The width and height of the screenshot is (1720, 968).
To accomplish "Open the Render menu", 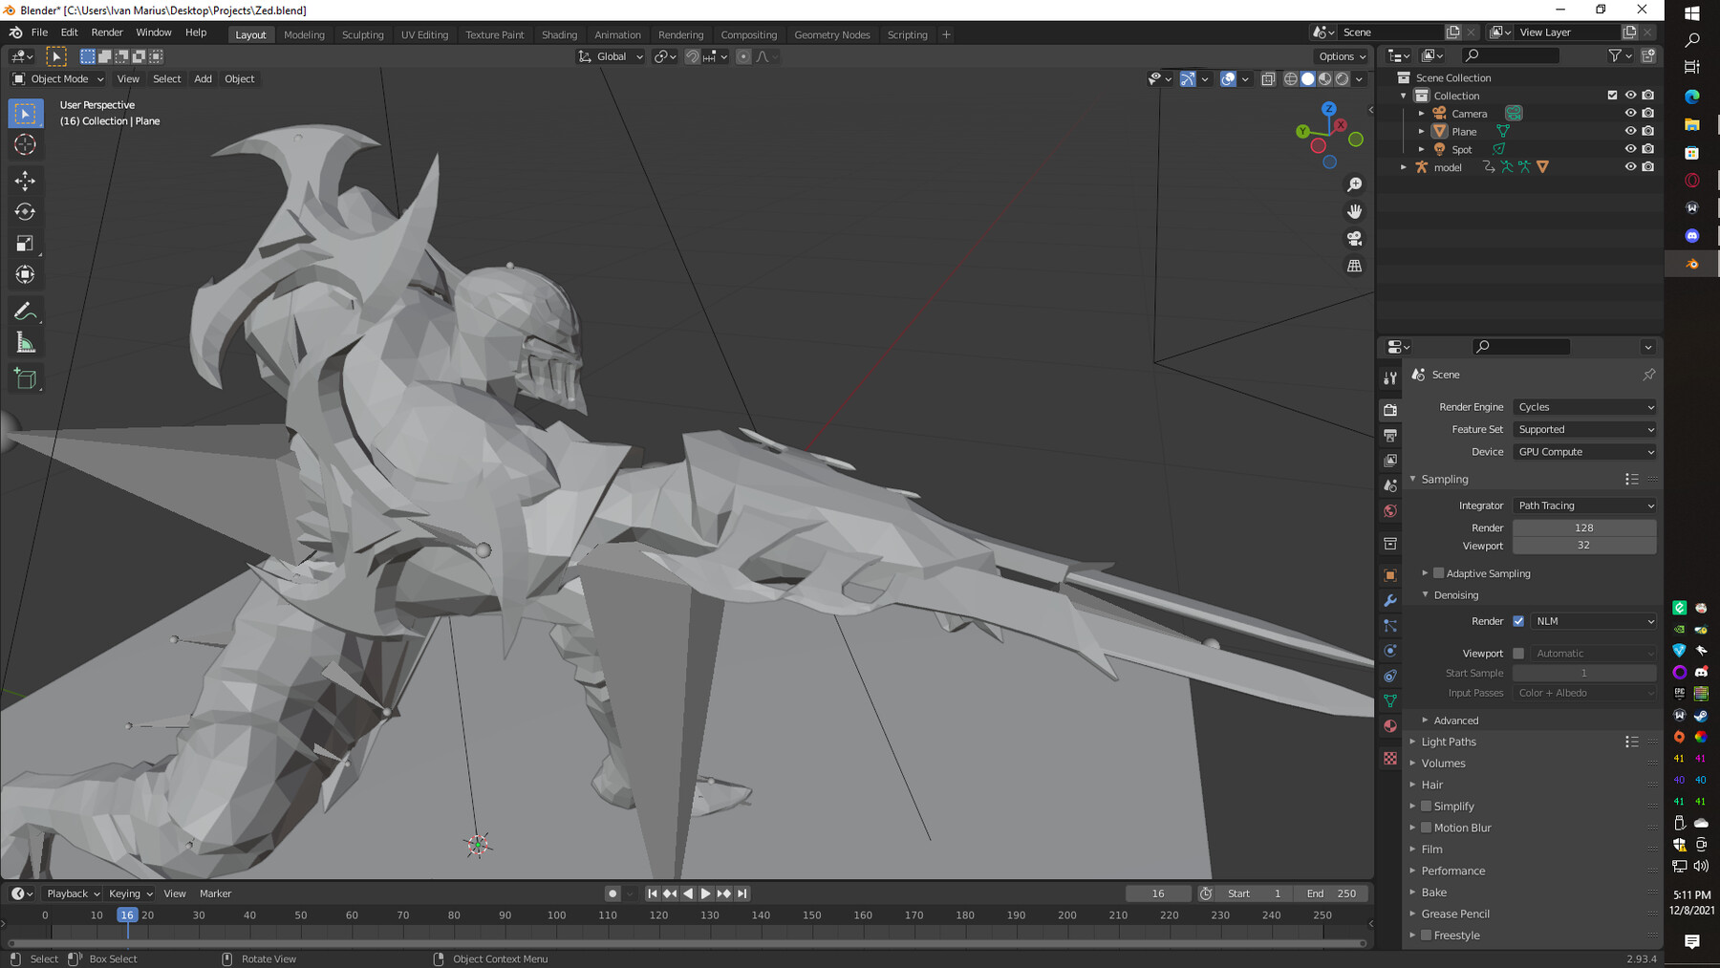I will (x=107, y=32).
